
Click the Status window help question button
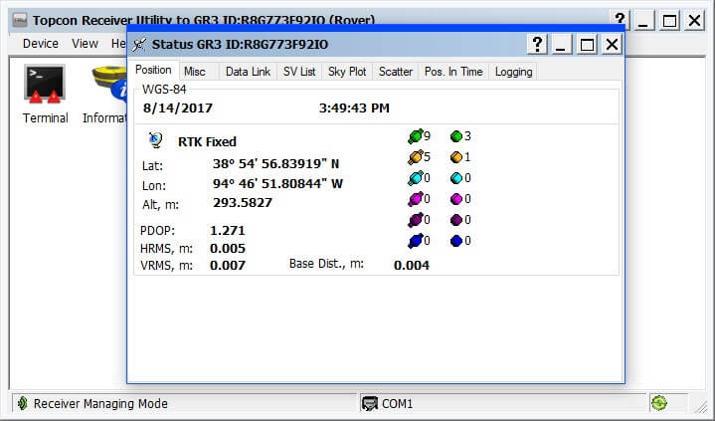click(537, 44)
